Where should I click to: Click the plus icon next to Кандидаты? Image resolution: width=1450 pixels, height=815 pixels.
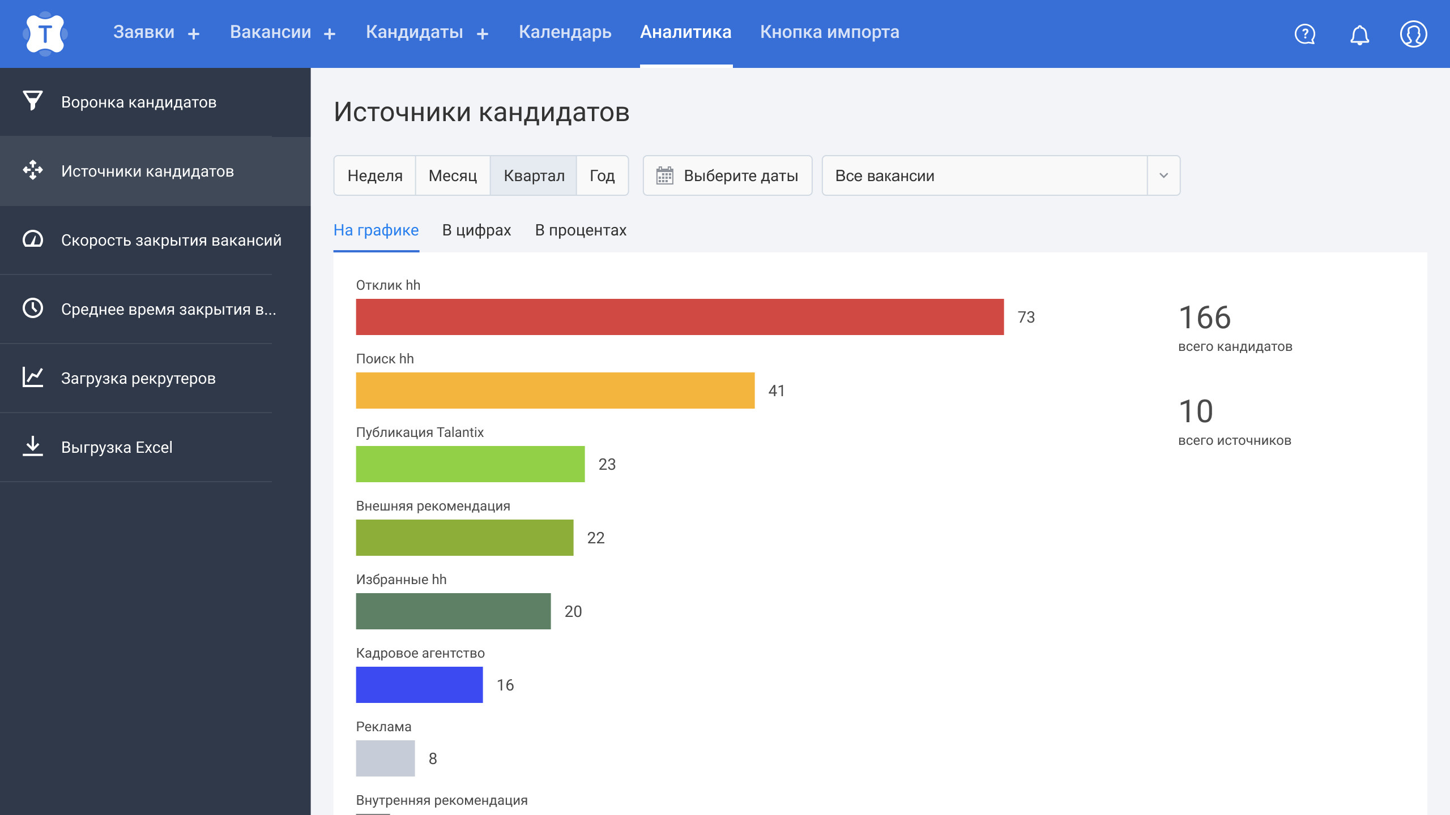(483, 34)
